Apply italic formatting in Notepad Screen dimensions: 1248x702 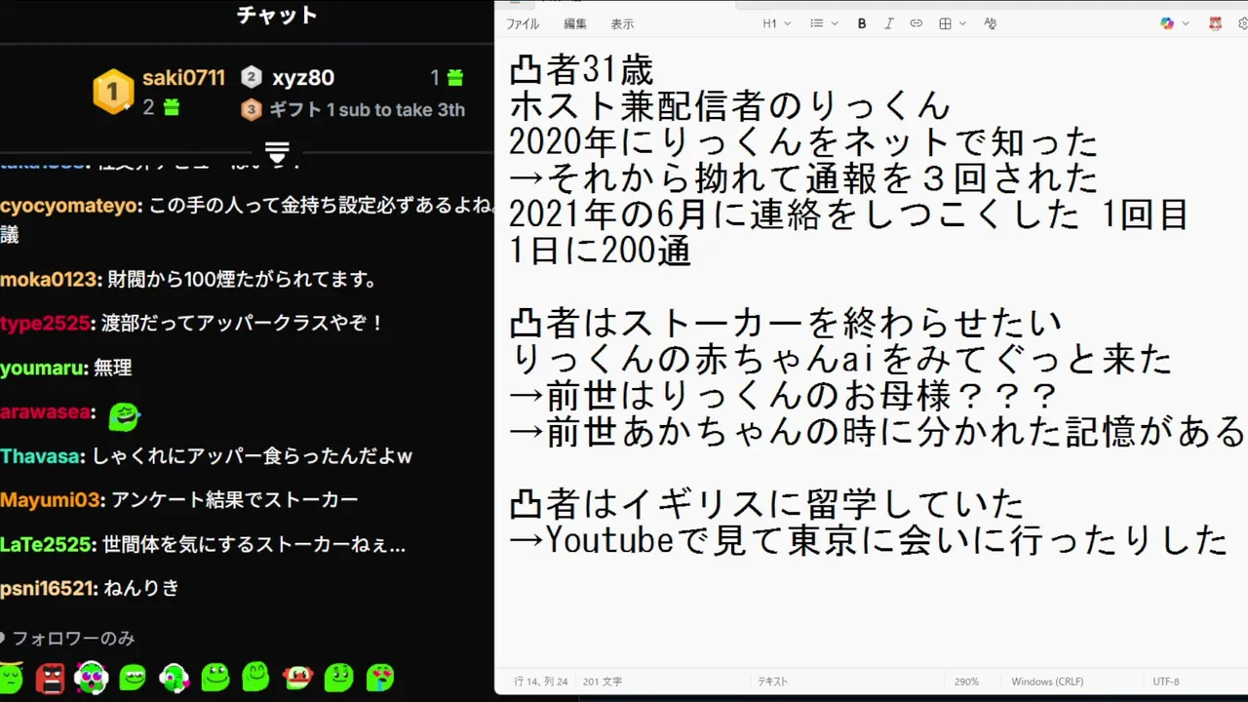coord(888,23)
